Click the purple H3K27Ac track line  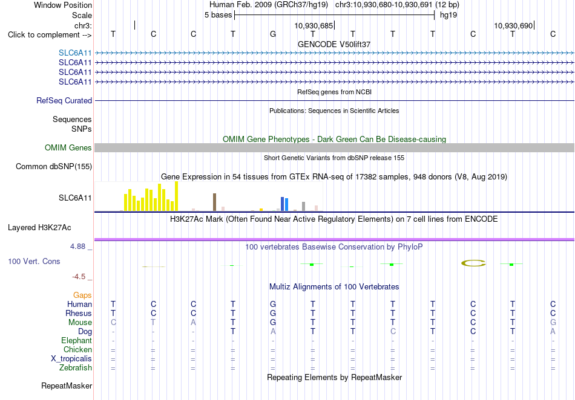click(x=334, y=239)
